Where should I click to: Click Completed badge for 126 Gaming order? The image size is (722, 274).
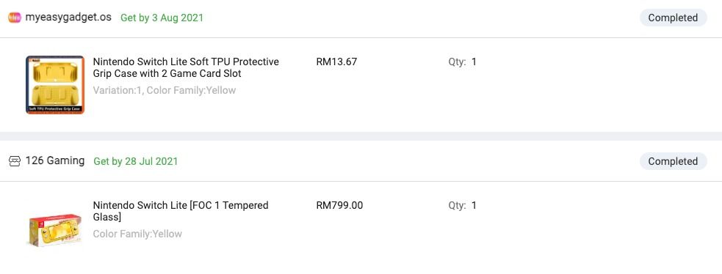(x=673, y=161)
